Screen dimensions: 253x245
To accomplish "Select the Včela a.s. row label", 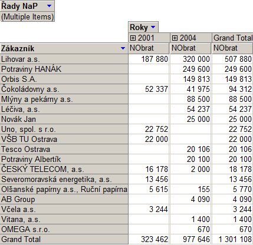I will point(64,209).
